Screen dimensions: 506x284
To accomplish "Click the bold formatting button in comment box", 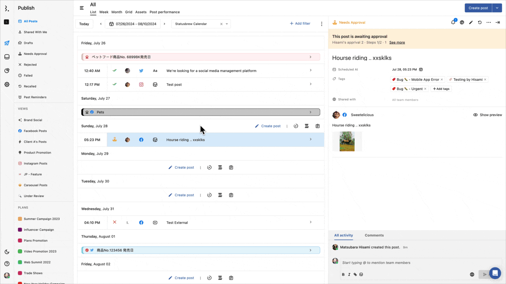I will coord(343,275).
